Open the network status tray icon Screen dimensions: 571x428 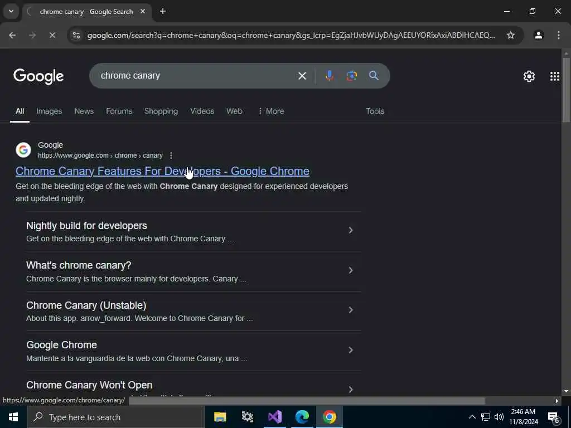tap(486, 417)
